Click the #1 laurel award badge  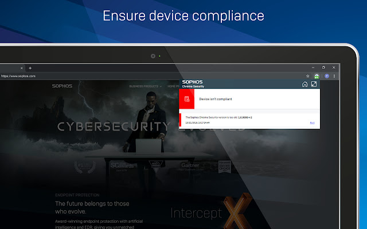(85, 167)
